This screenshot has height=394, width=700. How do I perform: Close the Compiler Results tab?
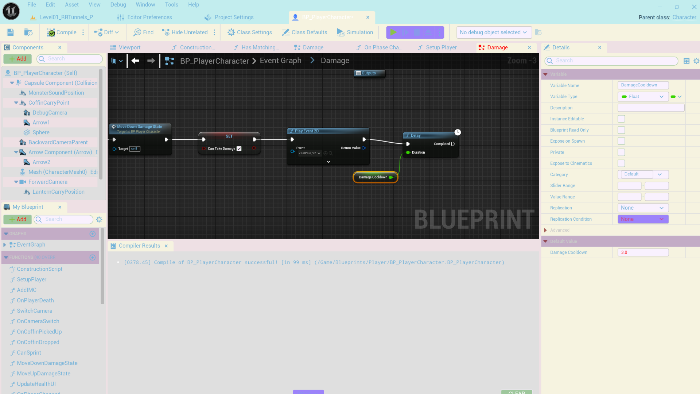coord(166,246)
